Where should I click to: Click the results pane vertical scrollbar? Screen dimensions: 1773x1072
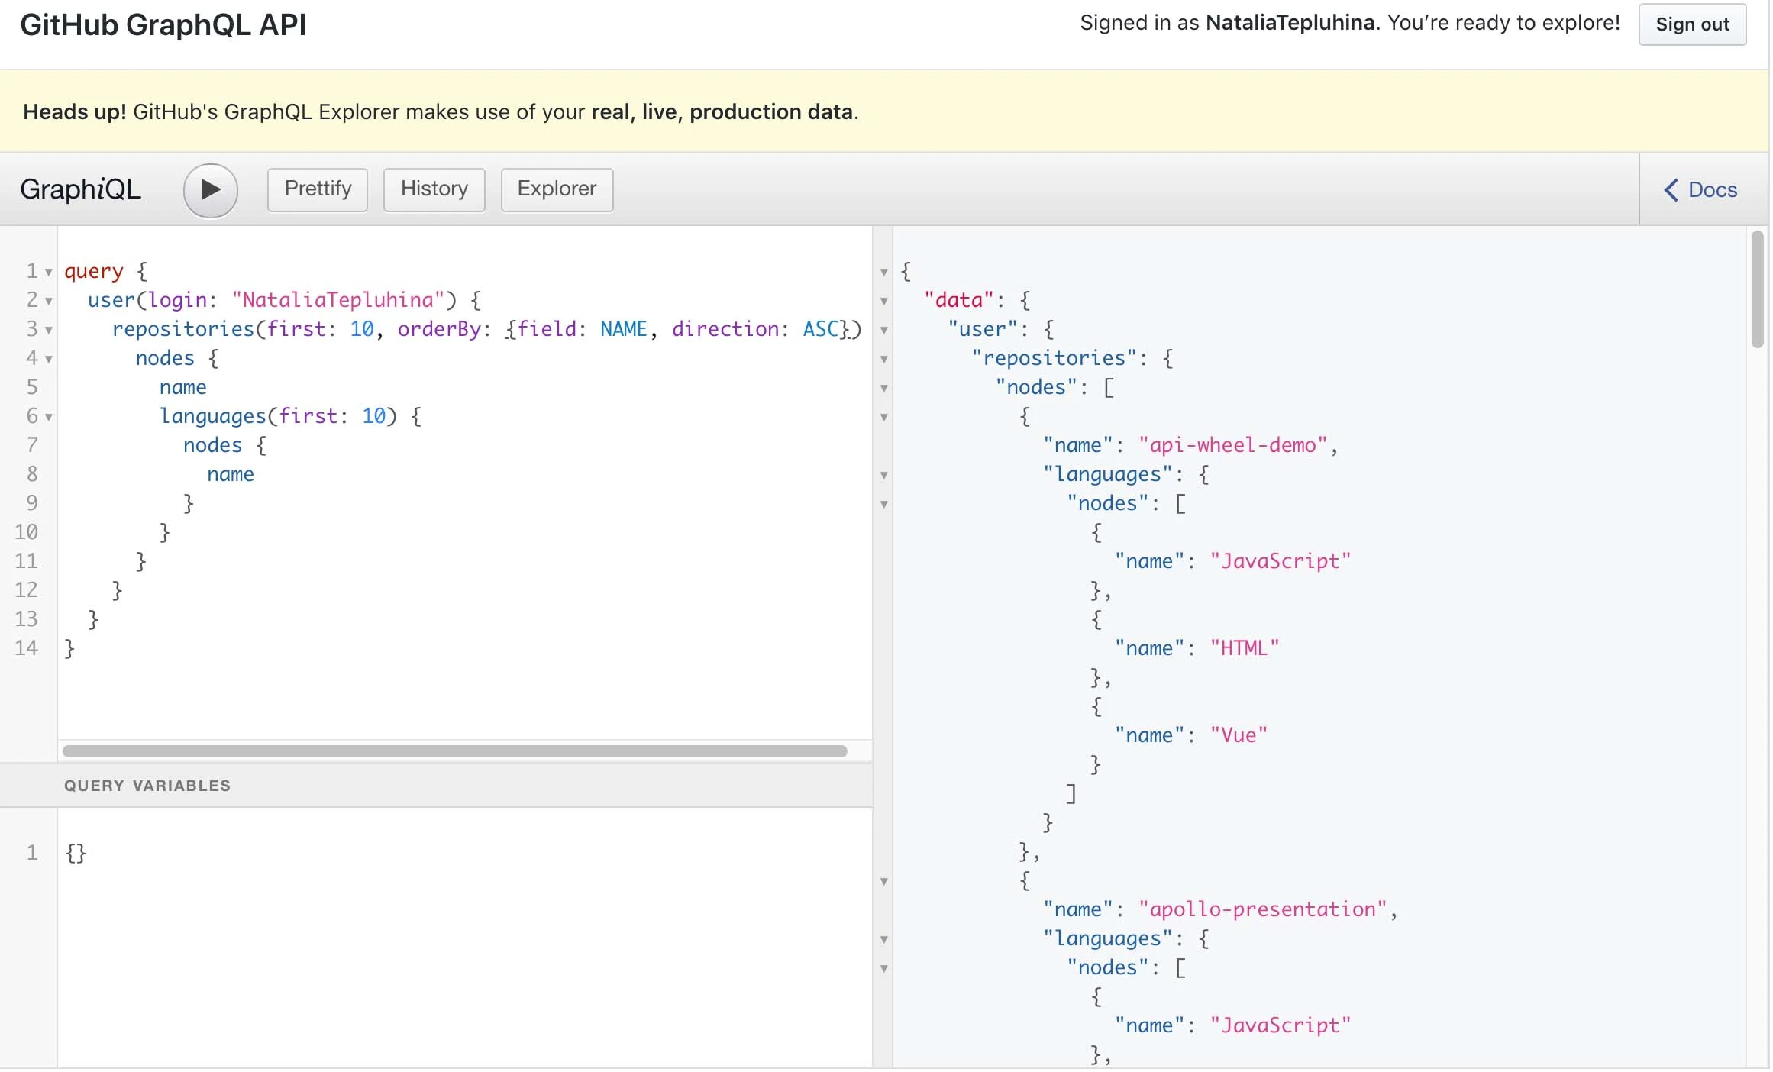pos(1758,289)
